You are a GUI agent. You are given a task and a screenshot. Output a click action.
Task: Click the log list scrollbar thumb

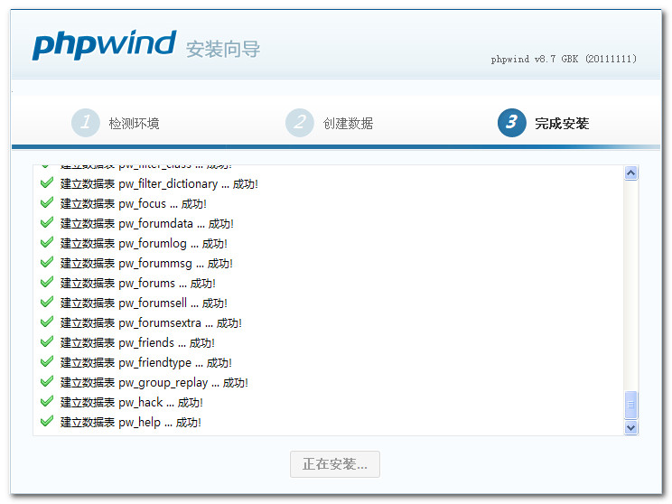[630, 404]
